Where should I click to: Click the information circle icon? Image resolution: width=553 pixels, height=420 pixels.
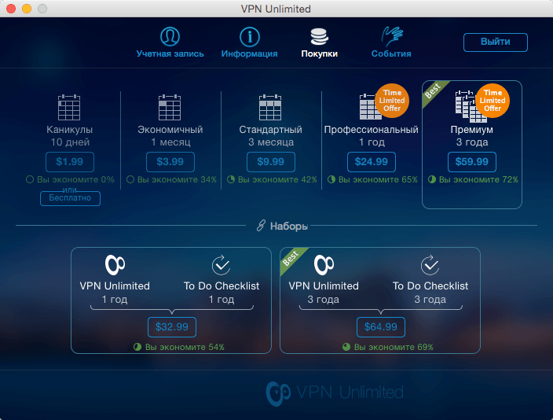click(x=249, y=36)
